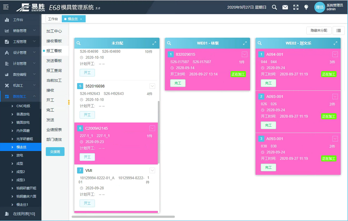Image resolution: width=348 pixels, height=221 pixels.
Task: Click the 未分配 column vertical scrollbar
Action: point(158,132)
